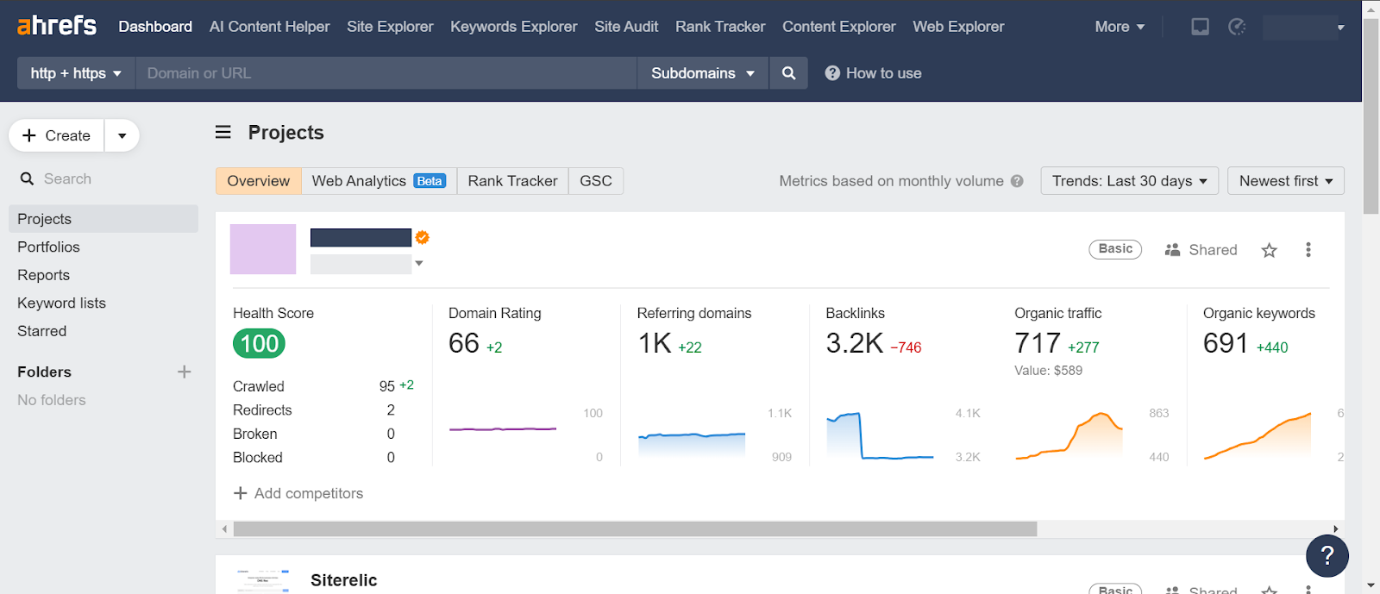Switch to the Rank Tracker tab
This screenshot has width=1380, height=594.
click(x=512, y=181)
